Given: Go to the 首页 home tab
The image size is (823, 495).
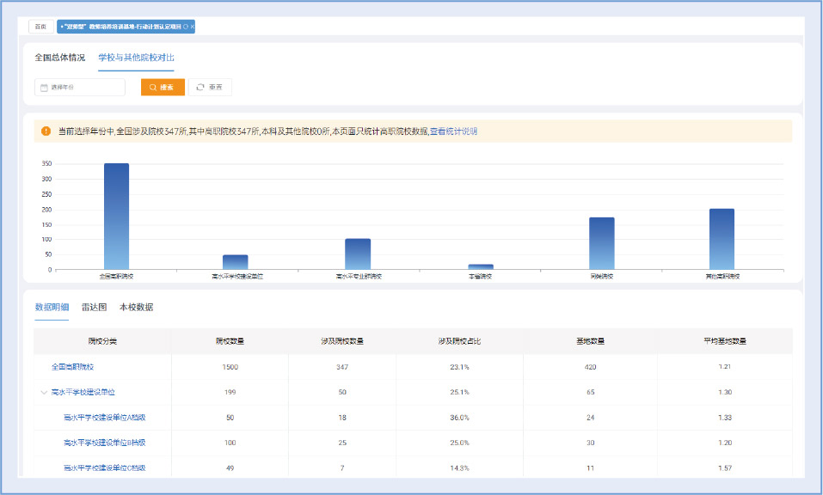Looking at the screenshot, I should (x=40, y=27).
